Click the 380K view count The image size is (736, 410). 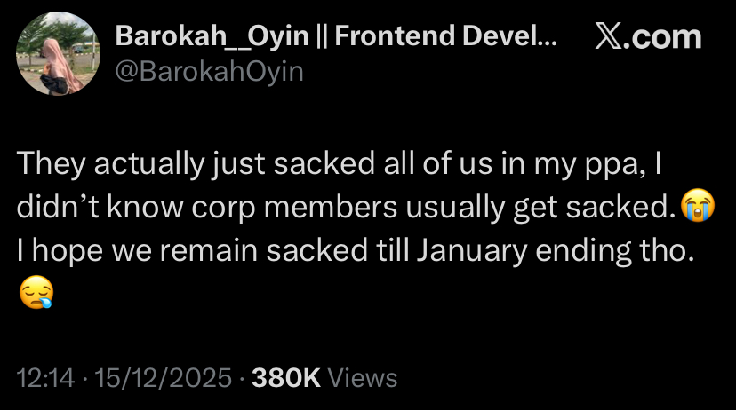[286, 378]
